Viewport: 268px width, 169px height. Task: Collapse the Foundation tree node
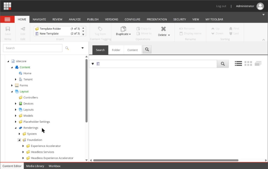coord(19,140)
